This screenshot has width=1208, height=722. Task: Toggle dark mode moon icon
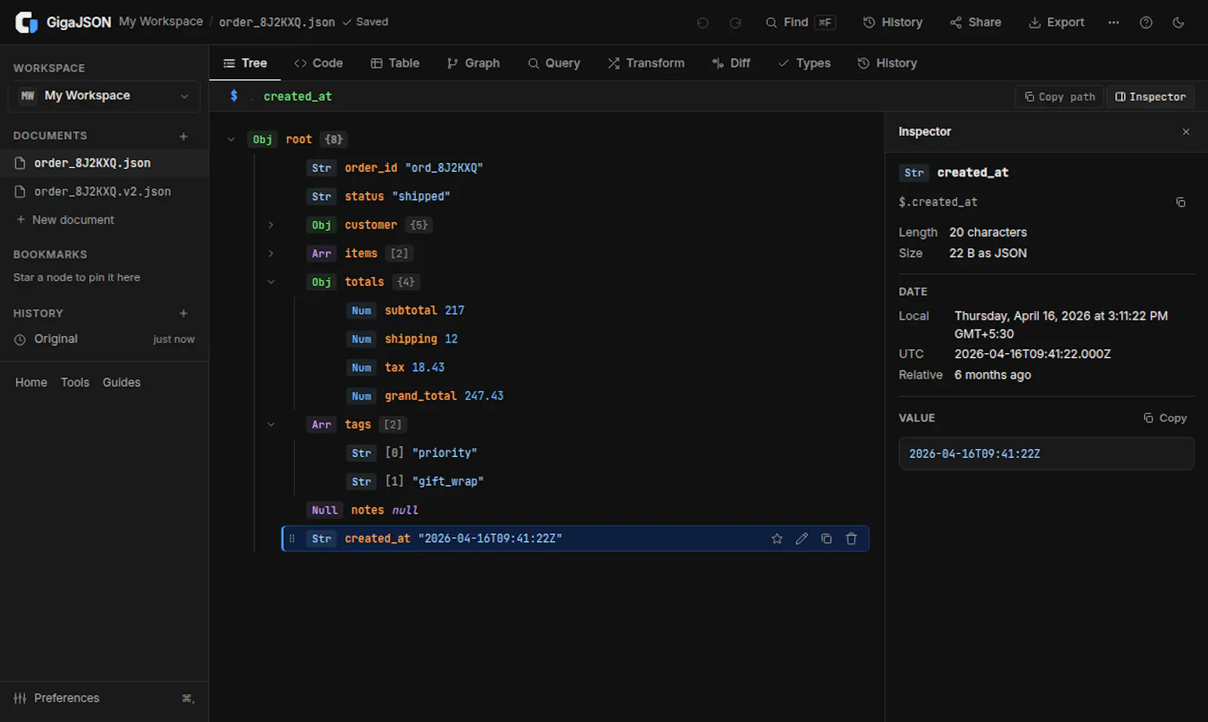[x=1179, y=23]
